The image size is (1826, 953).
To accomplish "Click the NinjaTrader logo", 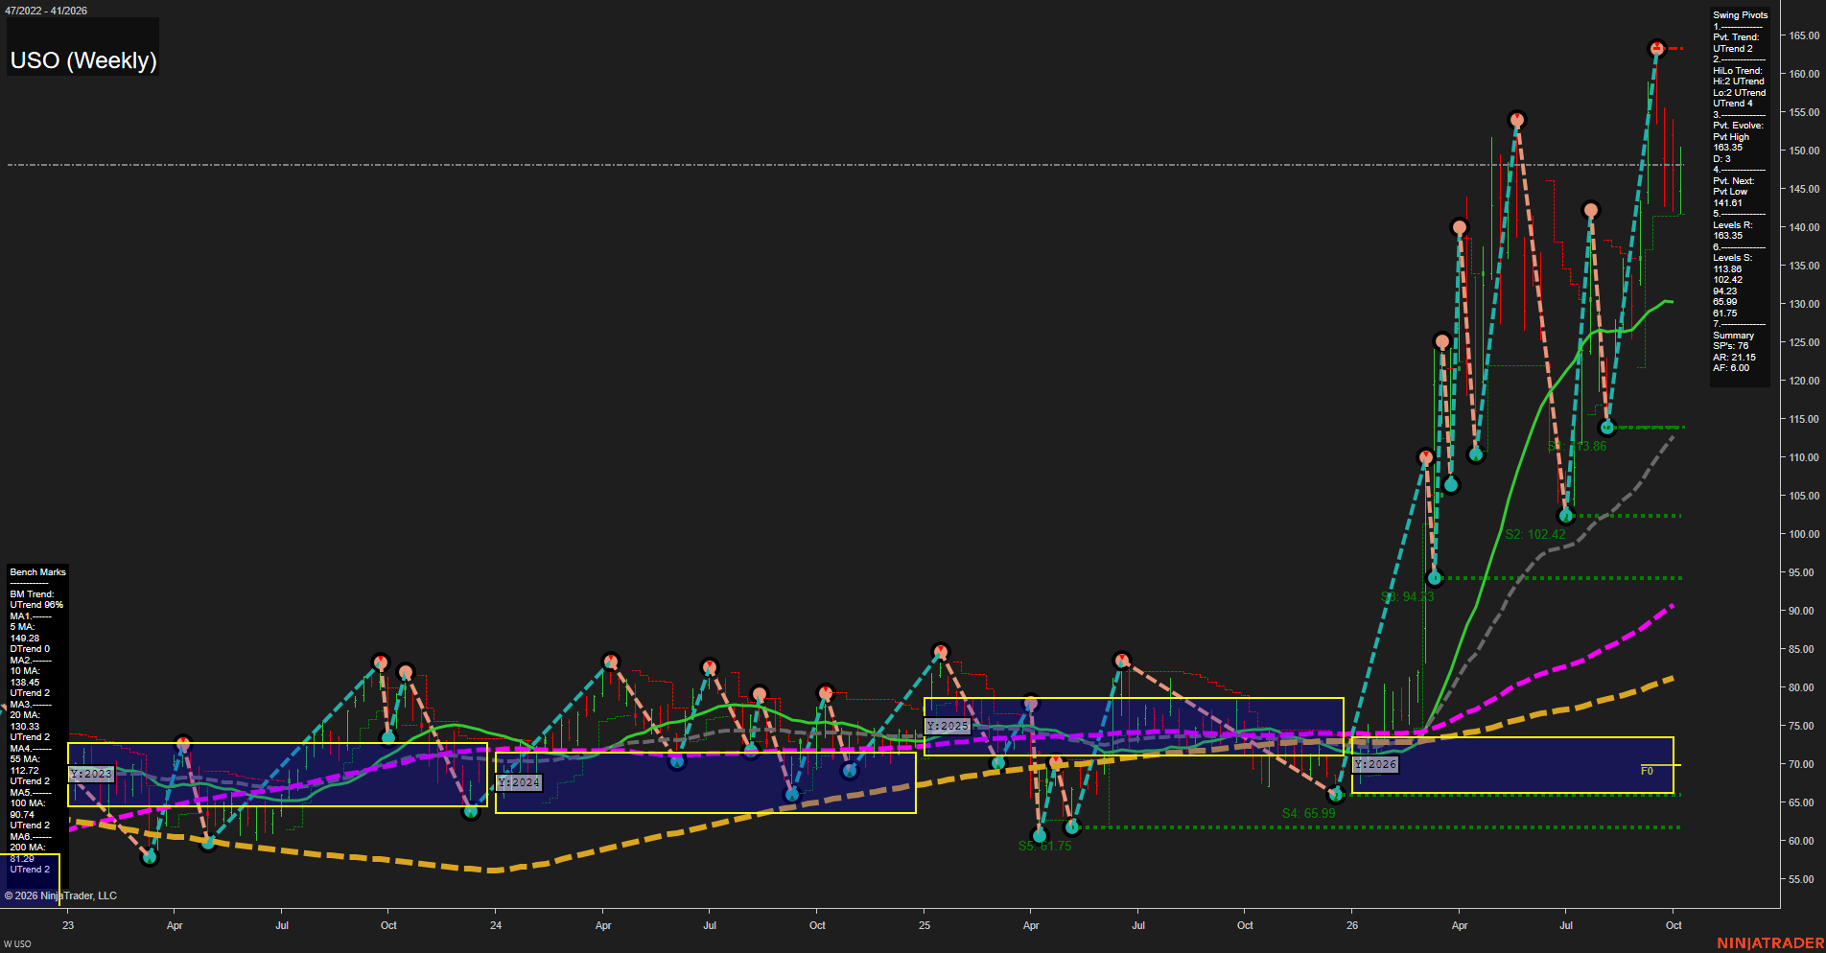I will 1770,943.
